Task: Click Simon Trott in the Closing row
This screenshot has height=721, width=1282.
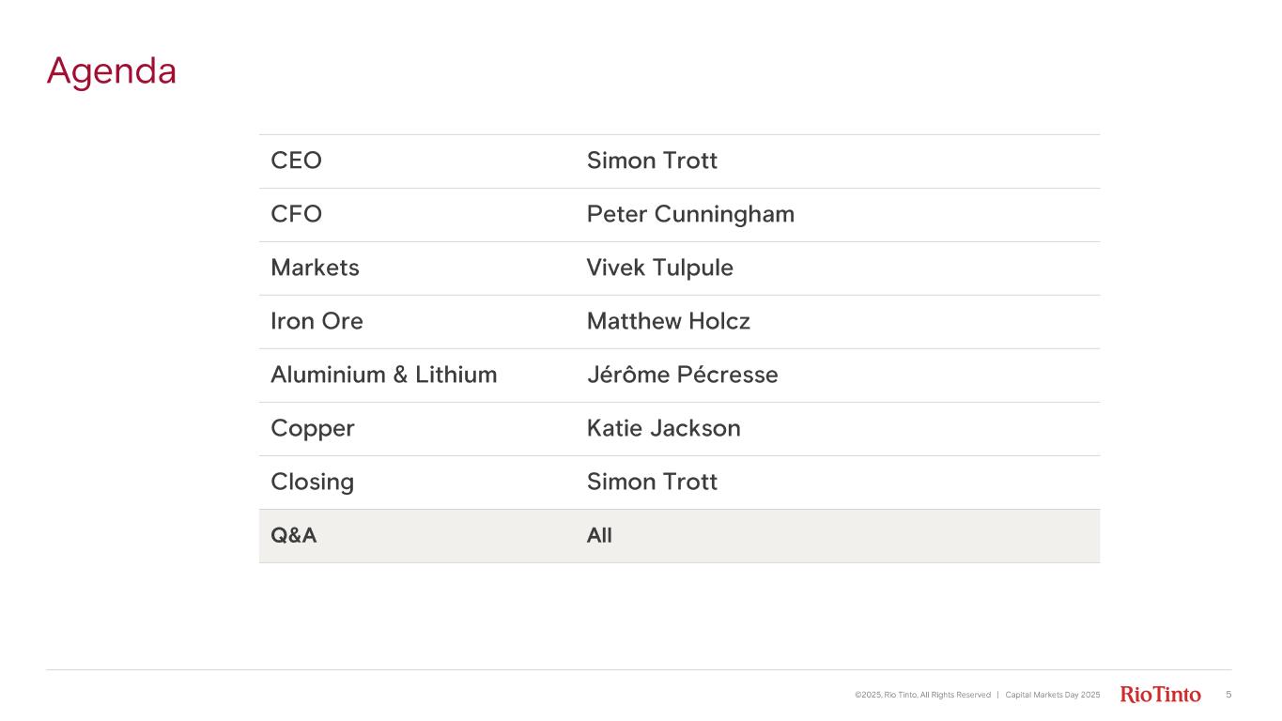Action: [652, 482]
